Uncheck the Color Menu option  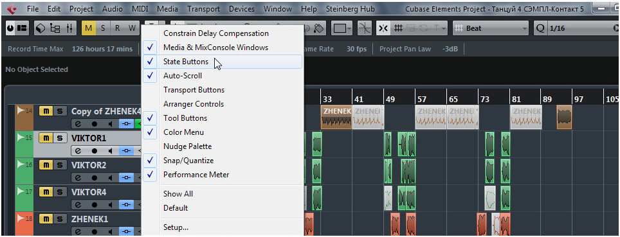(223, 132)
